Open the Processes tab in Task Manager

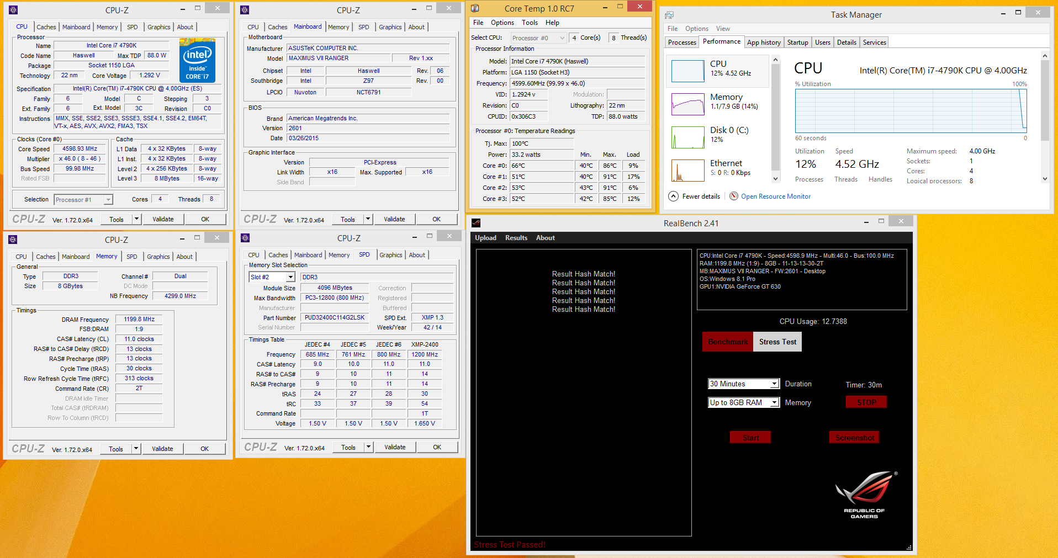coord(682,42)
